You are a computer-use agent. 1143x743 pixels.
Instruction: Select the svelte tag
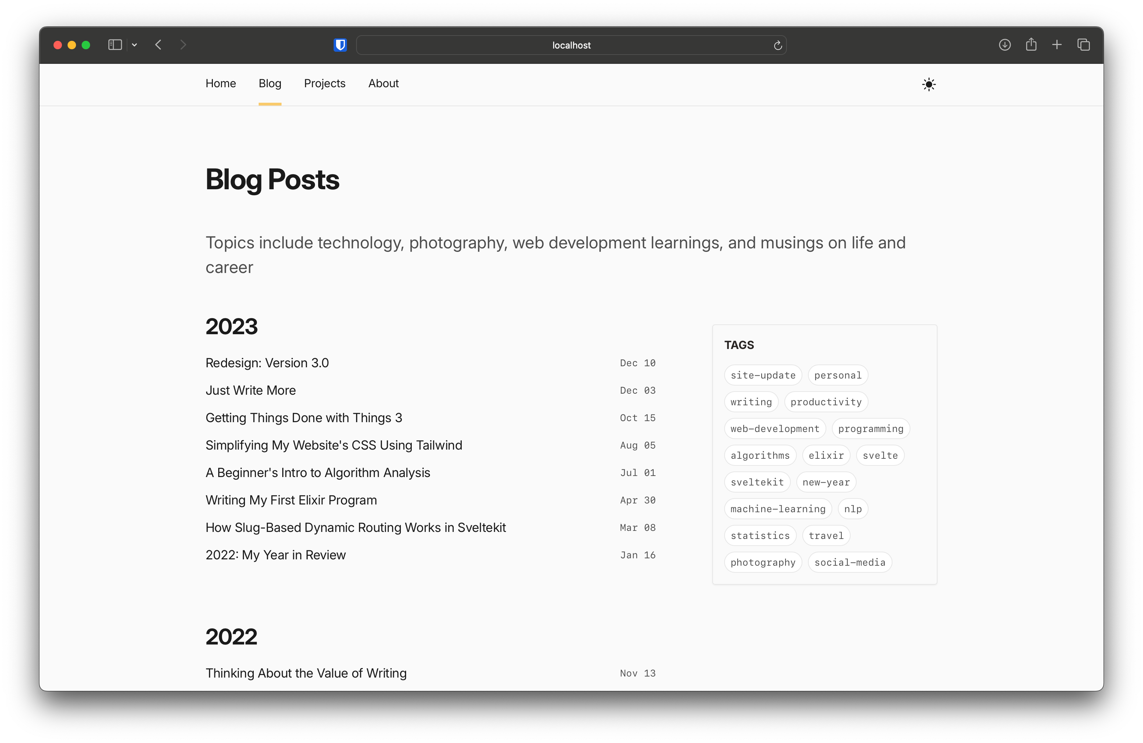(x=880, y=455)
